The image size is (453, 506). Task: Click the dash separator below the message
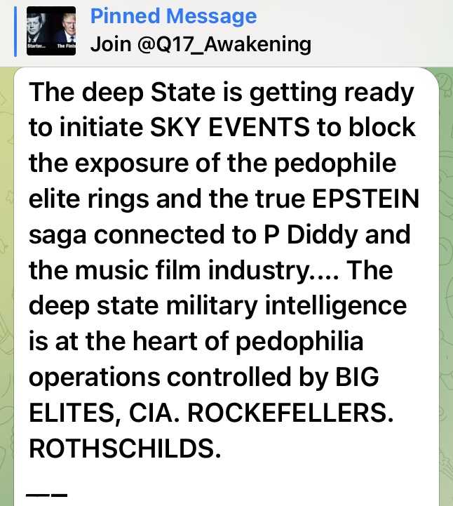click(46, 494)
